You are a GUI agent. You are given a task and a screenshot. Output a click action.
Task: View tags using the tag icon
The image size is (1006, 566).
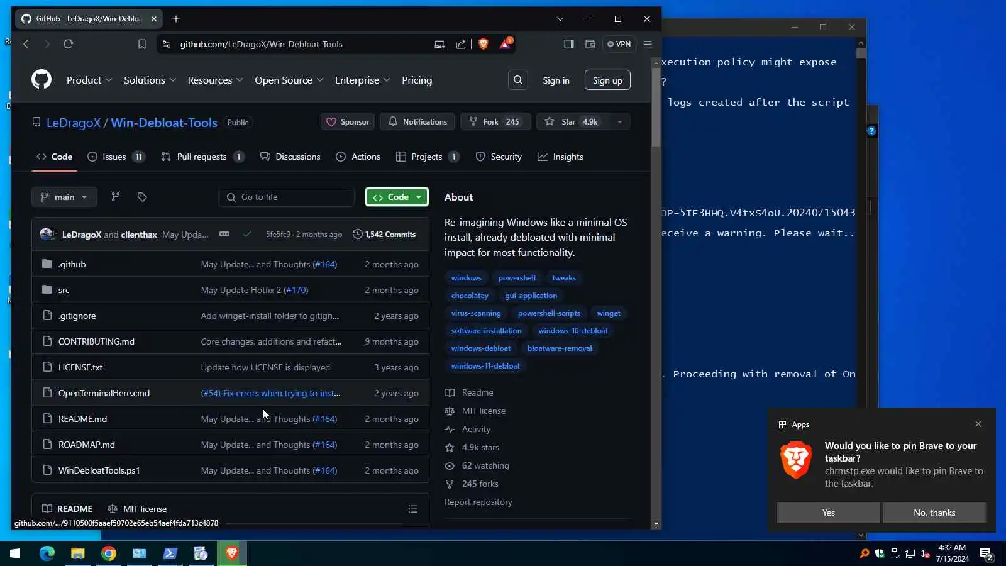pos(142,197)
